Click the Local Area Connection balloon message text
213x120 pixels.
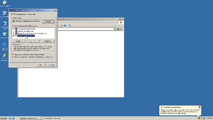[180, 112]
